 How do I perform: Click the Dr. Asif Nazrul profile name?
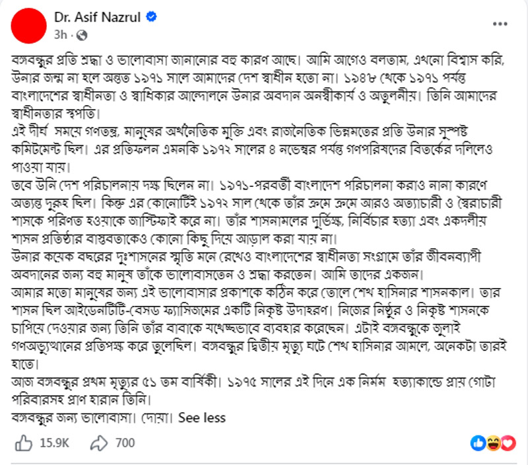(x=98, y=17)
